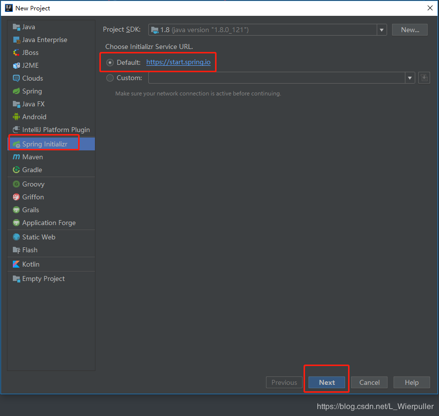The height and width of the screenshot is (416, 439).
Task: Select Griffon in the project list
Action: [51, 197]
